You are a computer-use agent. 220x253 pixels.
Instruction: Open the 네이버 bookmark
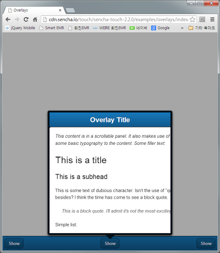(x=139, y=28)
